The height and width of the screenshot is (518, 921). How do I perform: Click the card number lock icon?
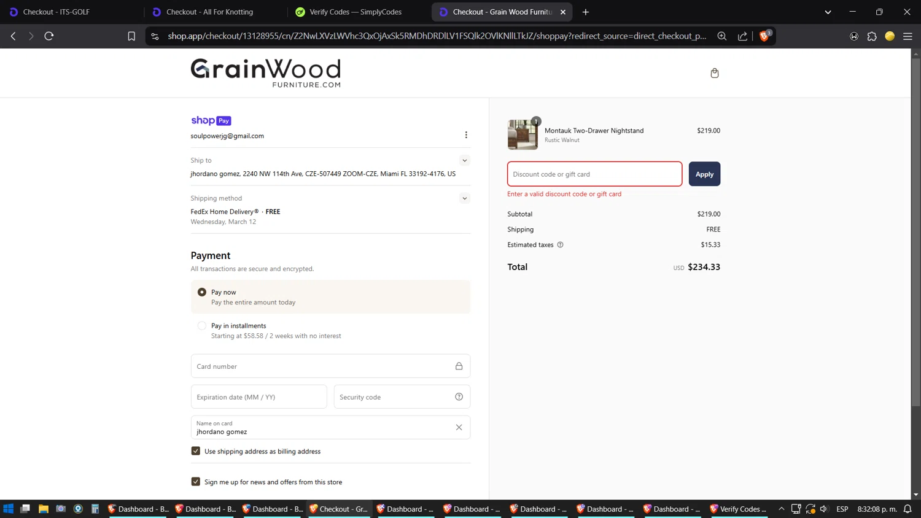coord(459,366)
